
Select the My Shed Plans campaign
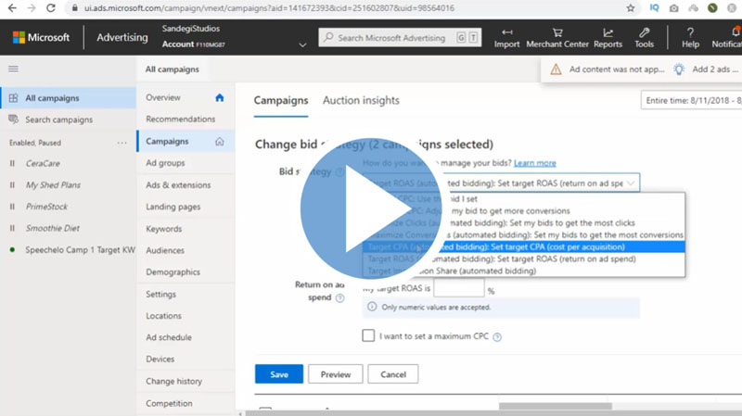click(53, 184)
